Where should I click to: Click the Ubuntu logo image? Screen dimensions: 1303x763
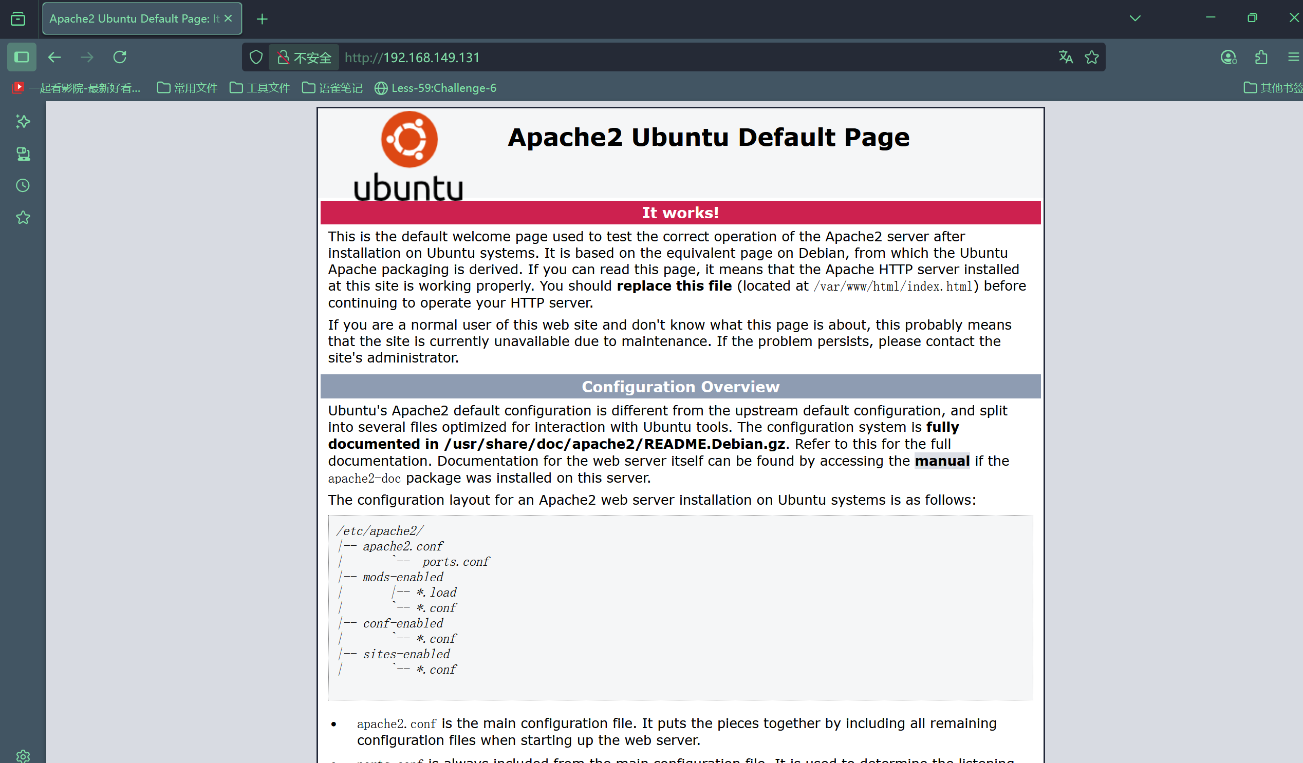408,156
